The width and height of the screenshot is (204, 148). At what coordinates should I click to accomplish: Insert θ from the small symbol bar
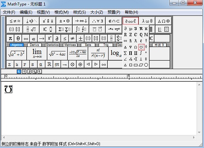[18, 39]
